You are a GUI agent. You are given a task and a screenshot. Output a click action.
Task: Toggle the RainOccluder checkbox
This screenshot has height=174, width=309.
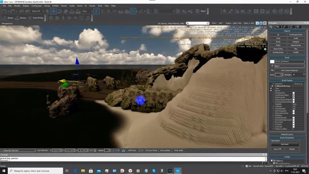click(294, 98)
